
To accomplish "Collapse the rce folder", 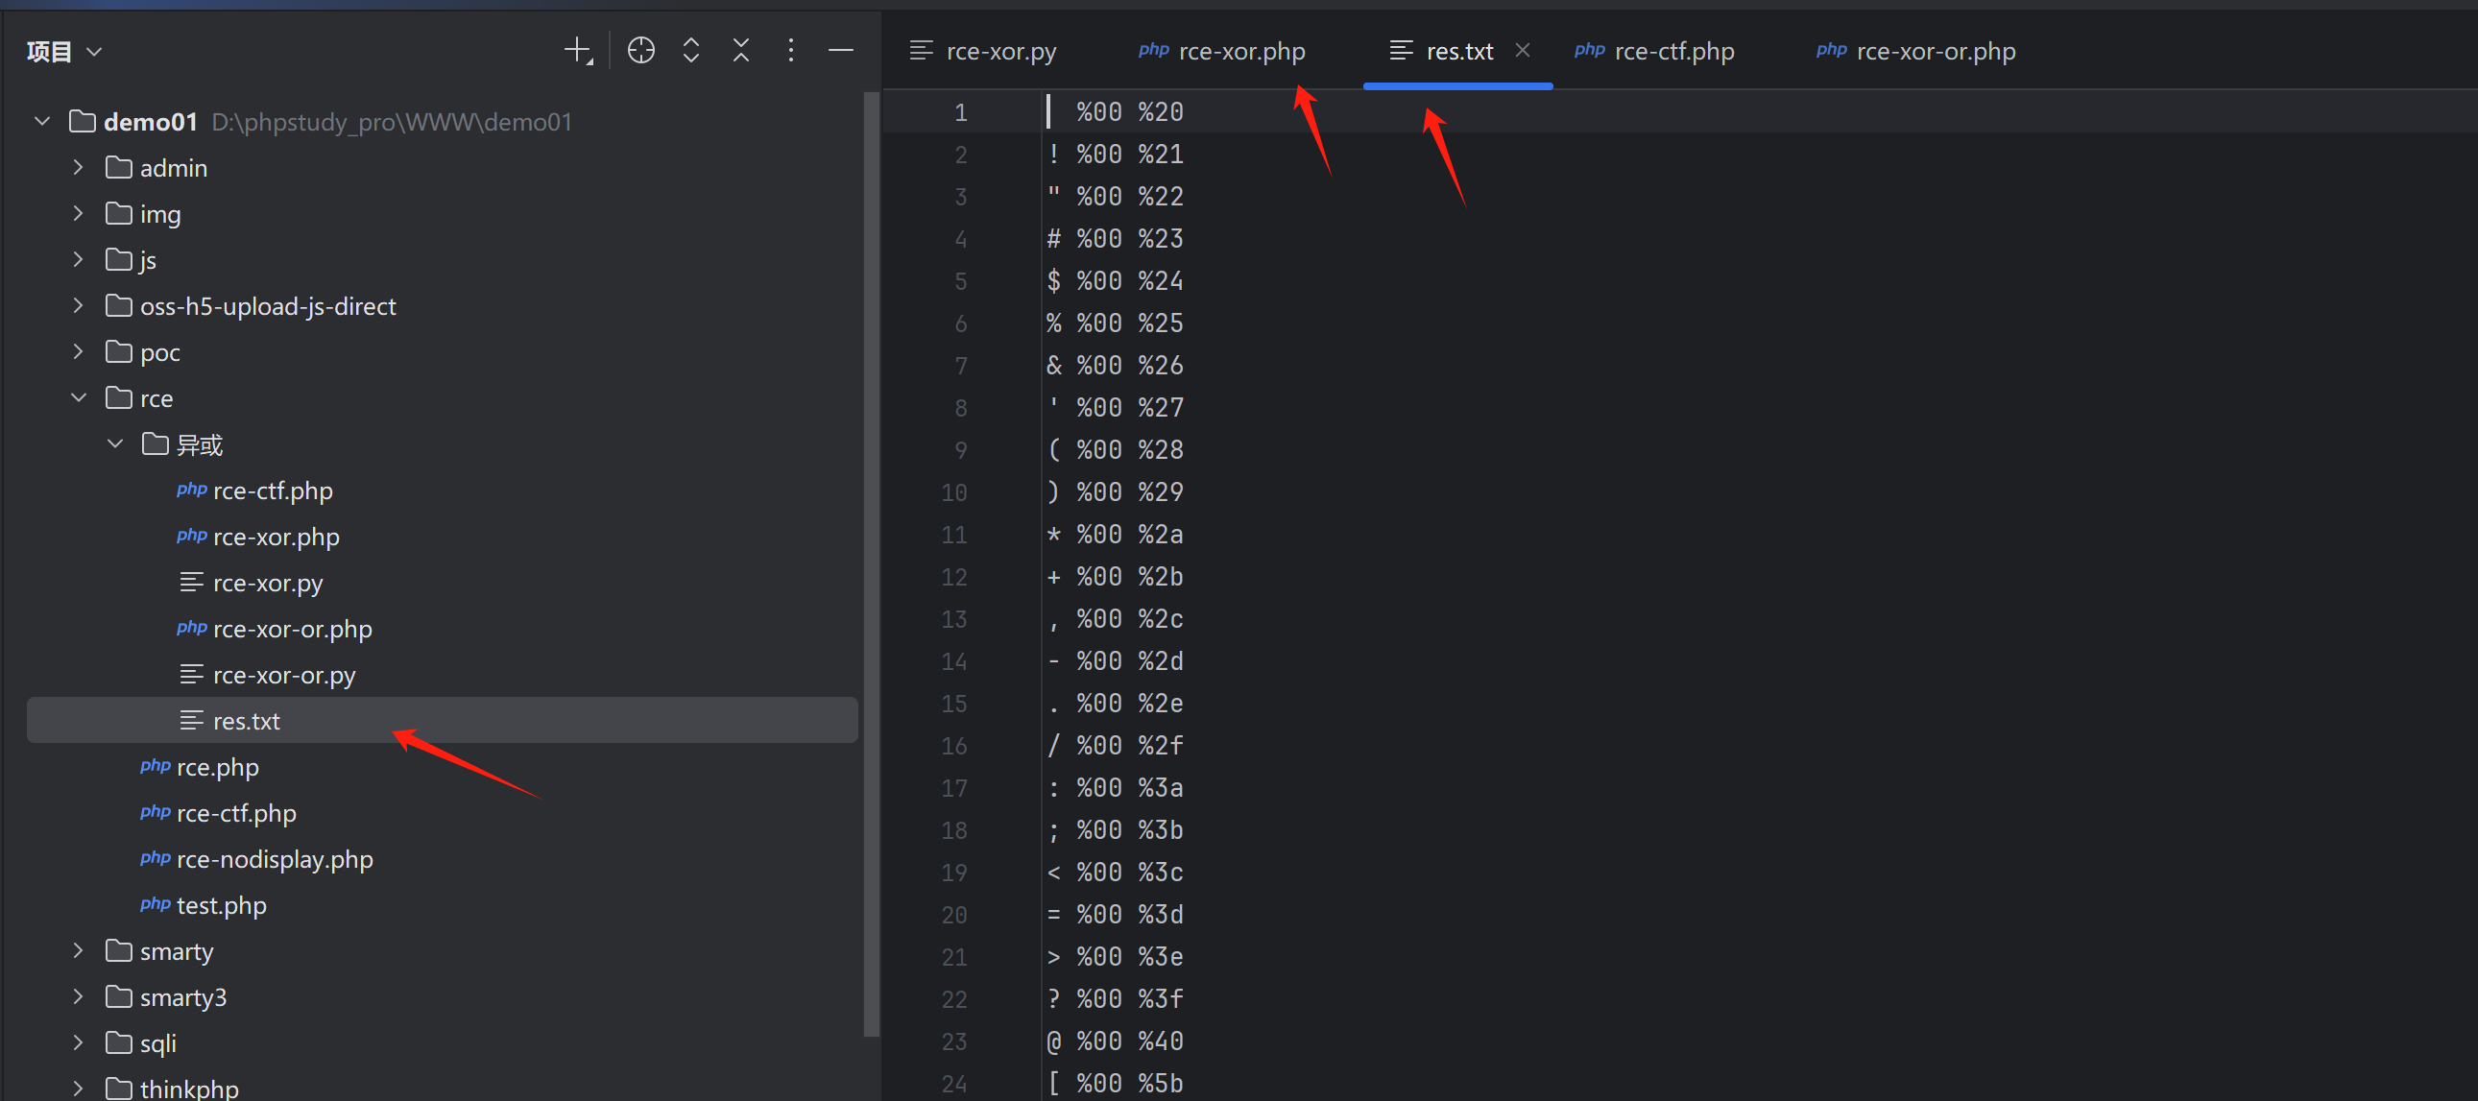I will 79,398.
